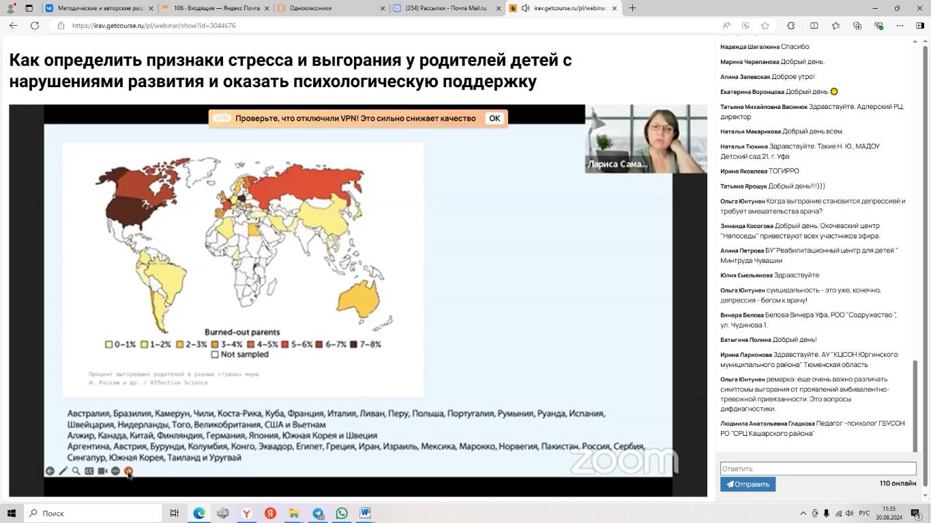Screen dimensions: 931x523
Task: Dismiss the VPN warning with OK
Action: 494,118
